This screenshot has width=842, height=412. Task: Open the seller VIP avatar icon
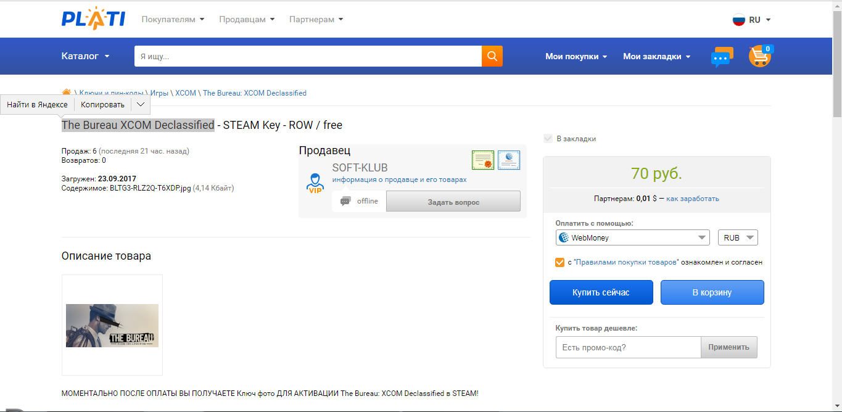(315, 184)
